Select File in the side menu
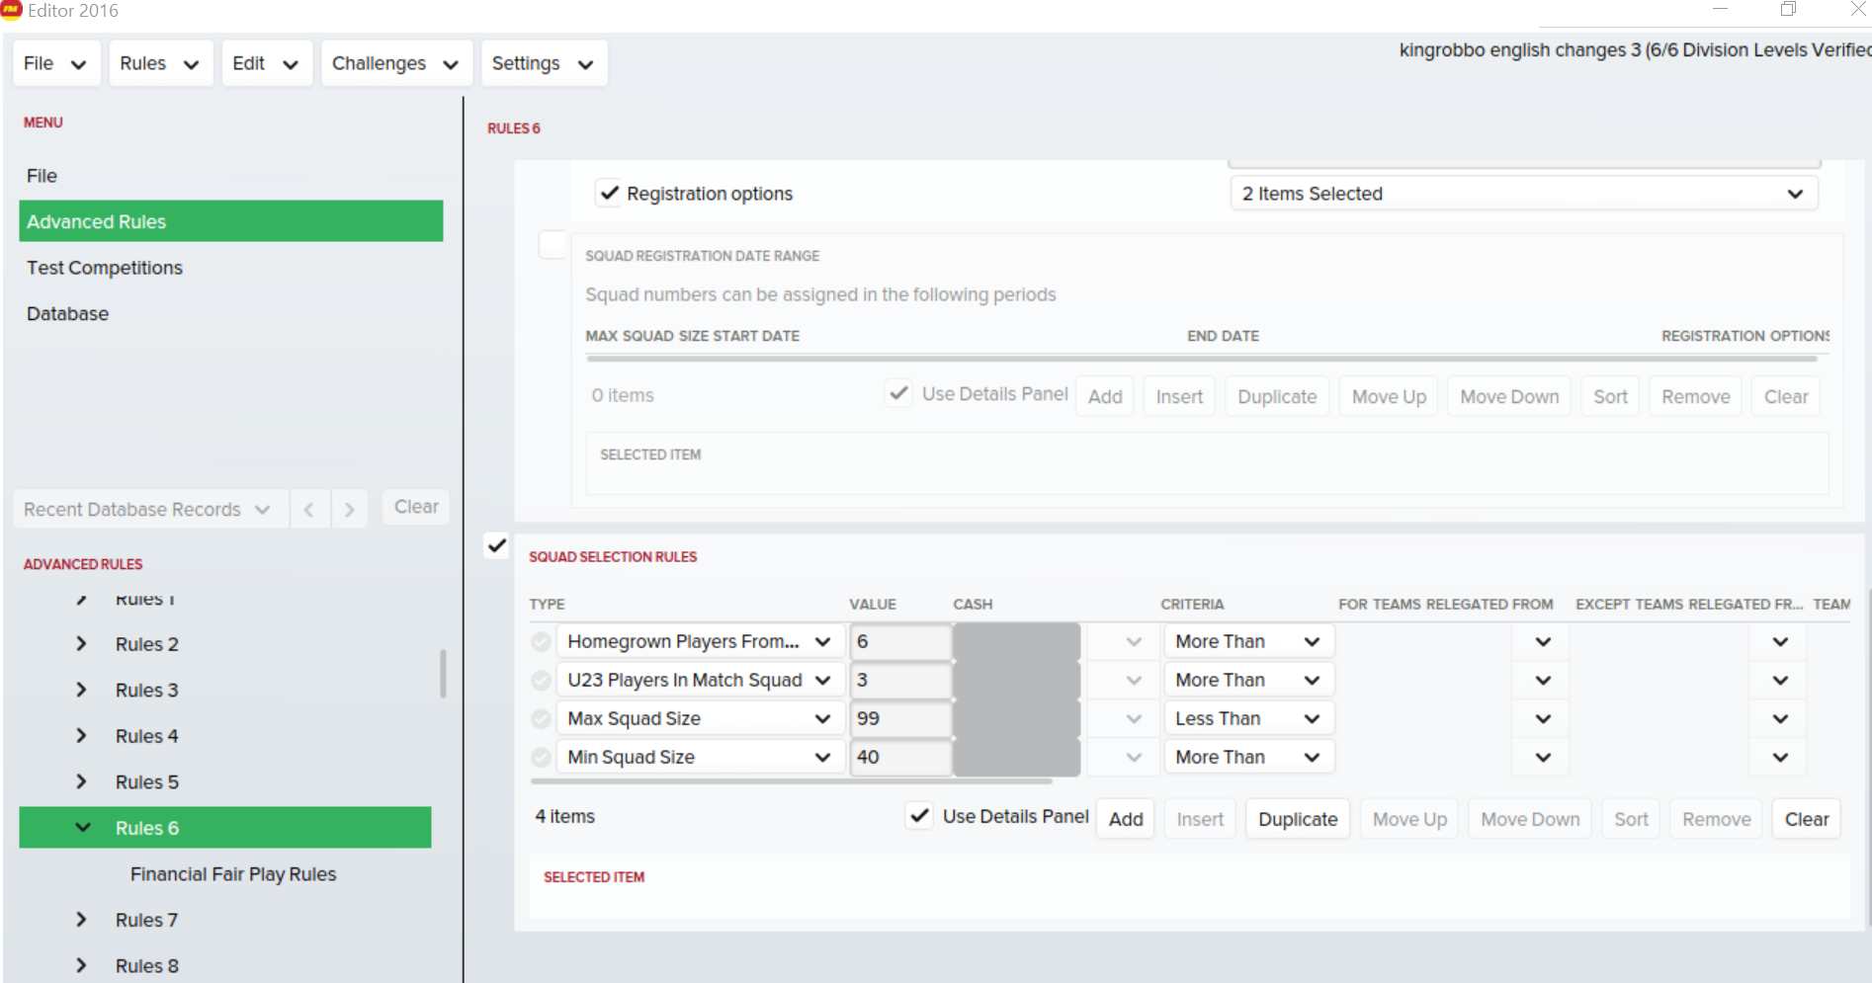Viewport: 1872px width, 983px height. [42, 176]
